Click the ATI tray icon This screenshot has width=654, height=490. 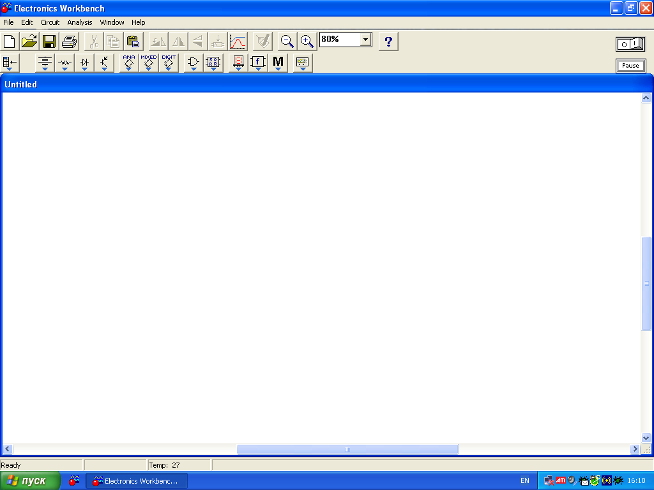point(561,480)
